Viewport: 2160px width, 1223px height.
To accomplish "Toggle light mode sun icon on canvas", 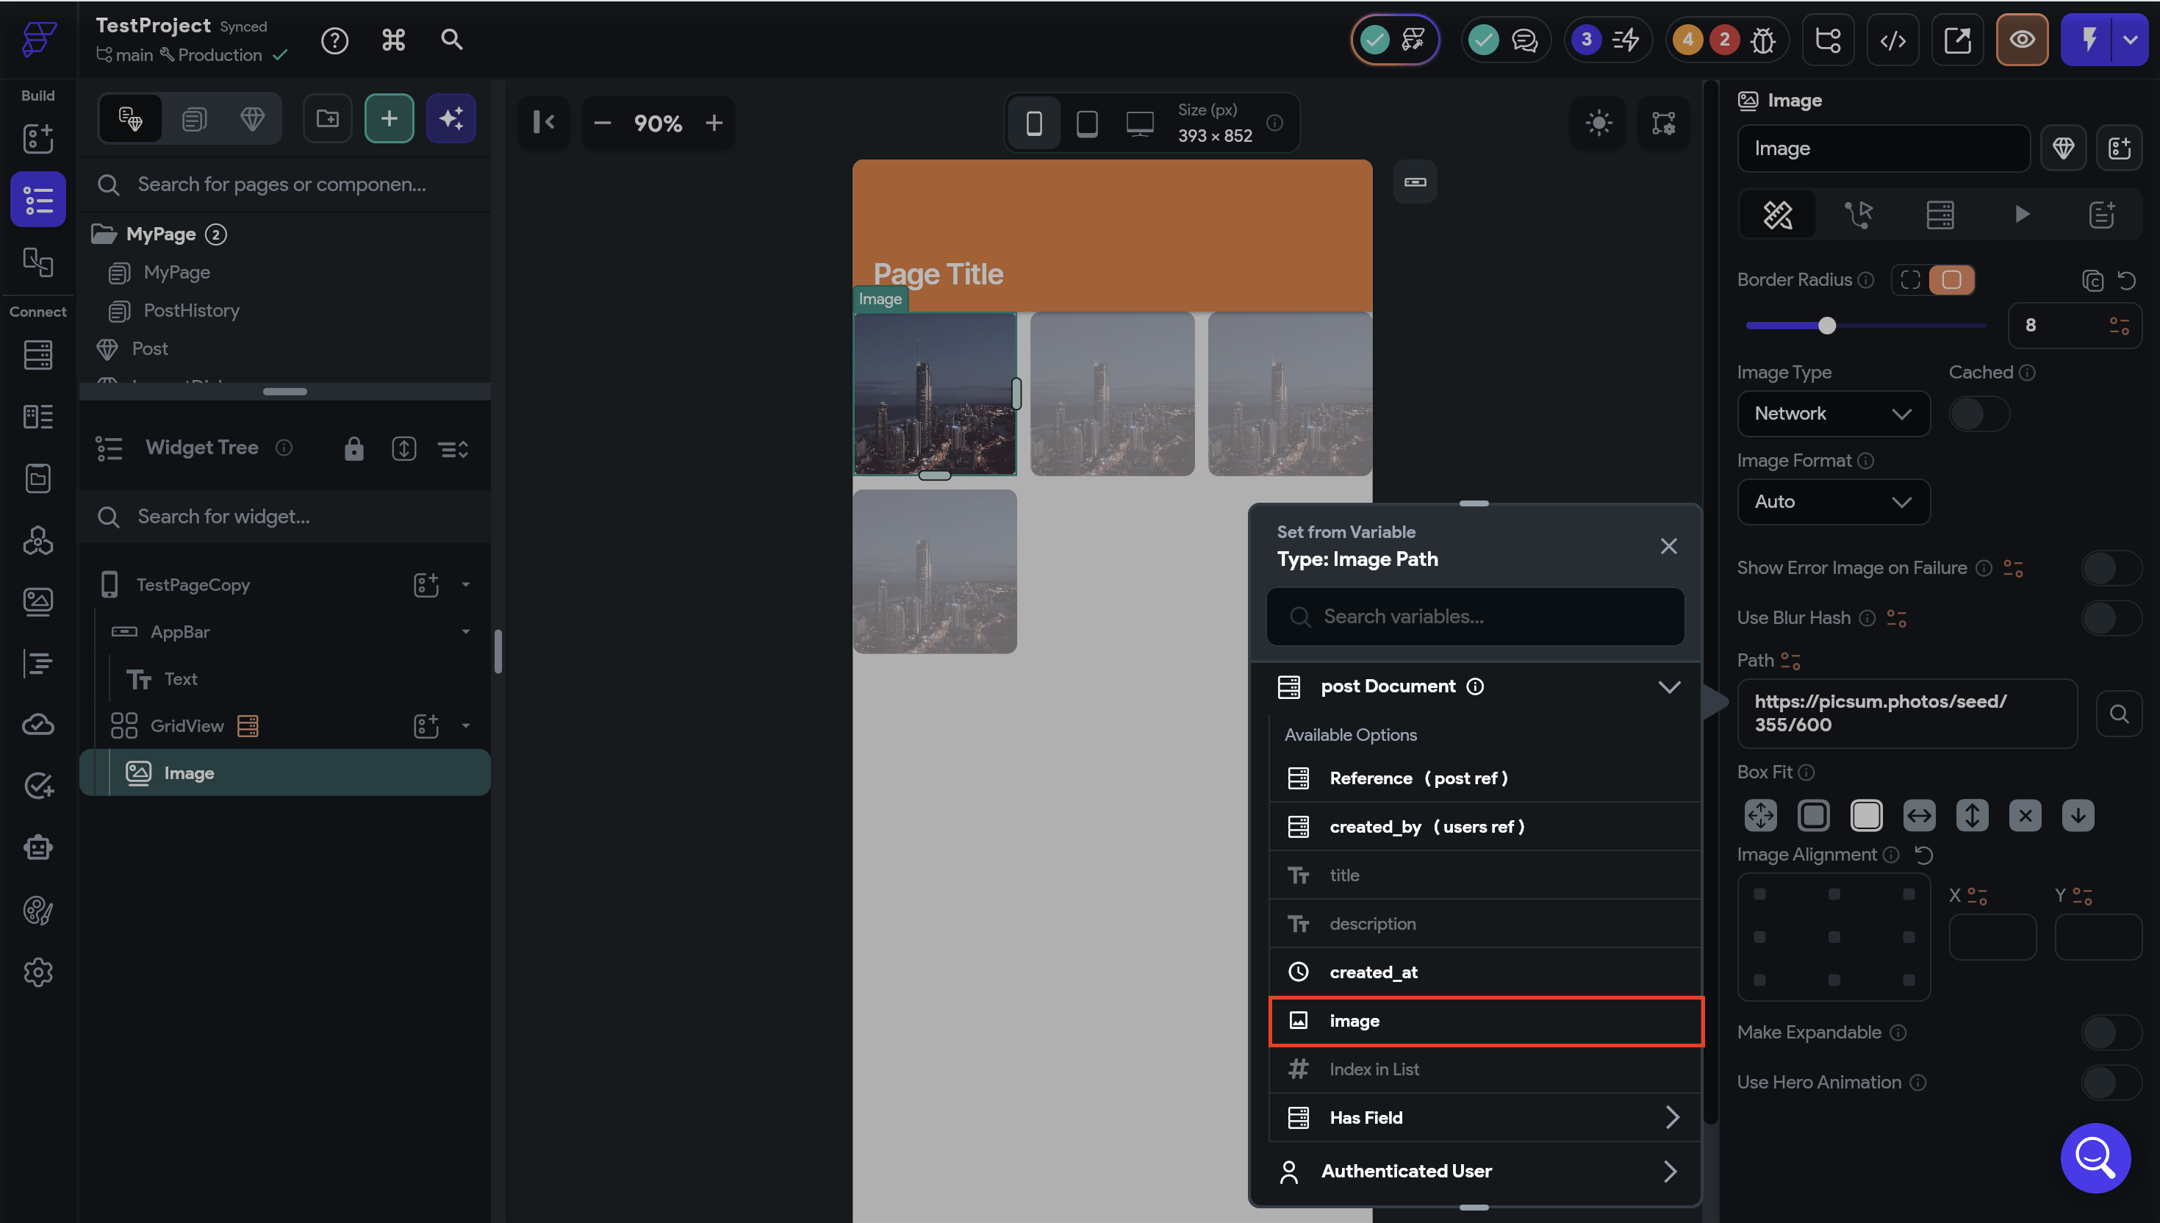I will point(1599,123).
